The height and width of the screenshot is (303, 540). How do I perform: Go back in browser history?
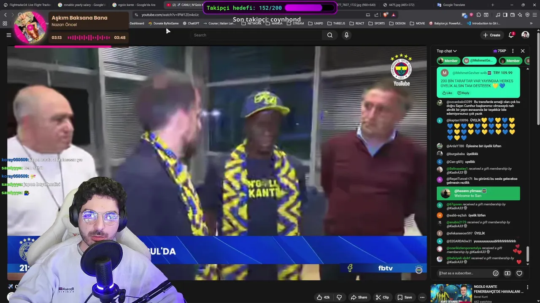[x=5, y=15]
